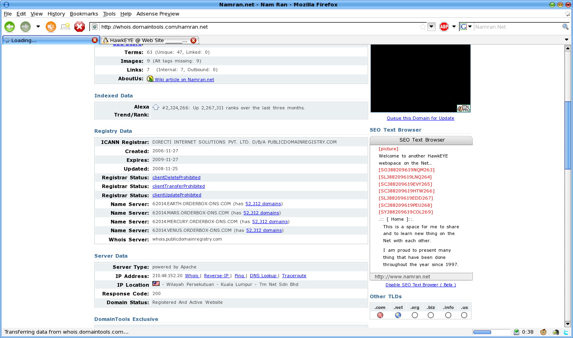The height and width of the screenshot is (338, 573).
Task: Click the Twitter bird status bar icon
Action: [566, 332]
